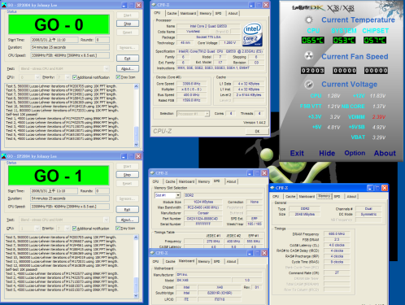Screen dimensions: 405x305
Task: Open the CPU dropdown in GO-0 window
Action: (x=37, y=77)
